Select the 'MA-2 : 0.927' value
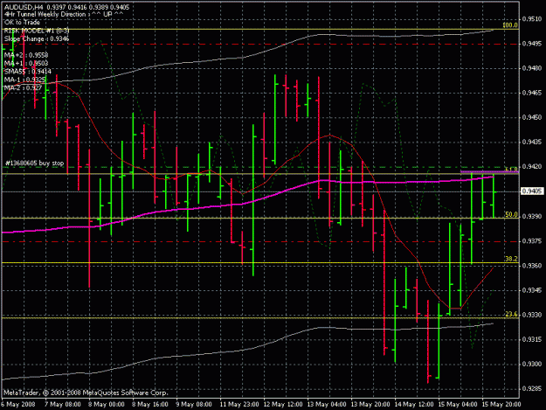The height and width of the screenshot is (410, 546). [x=23, y=87]
